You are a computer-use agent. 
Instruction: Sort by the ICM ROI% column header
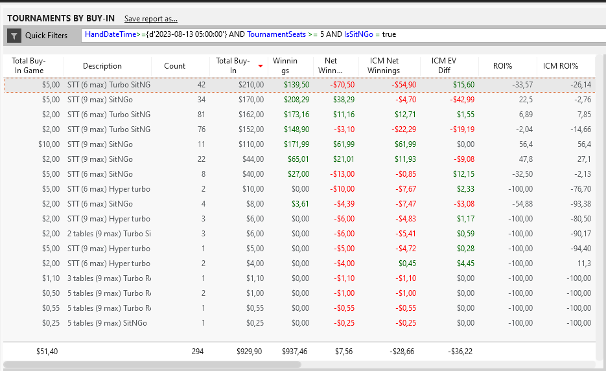pyautogui.click(x=566, y=65)
